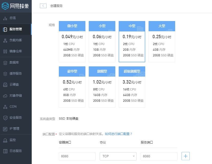Select the 旗舰型 specification card
Viewport: 212px width, 164px height.
tap(102, 87)
